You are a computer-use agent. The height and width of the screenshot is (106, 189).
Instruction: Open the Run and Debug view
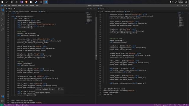[x=2, y=24]
